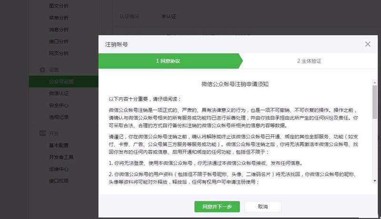Click the agreement scrollbar thumb
Image resolution: width=381 pixels, height=219 pixels.
[x=375, y=102]
